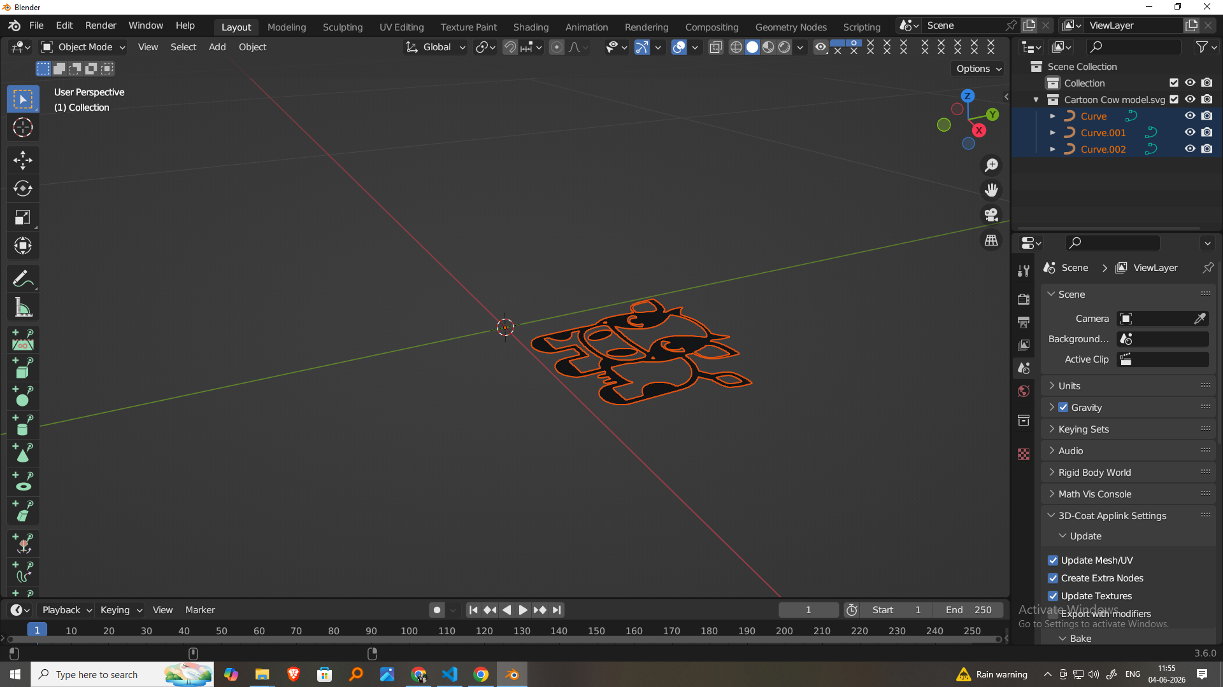Open Collection properties tab
This screenshot has width=1223, height=687.
(x=1024, y=420)
